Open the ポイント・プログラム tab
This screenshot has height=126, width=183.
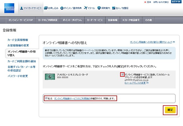point(72,20)
